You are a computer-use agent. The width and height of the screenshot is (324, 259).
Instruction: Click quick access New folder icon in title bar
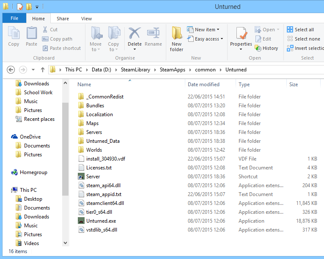pyautogui.click(x=29, y=7)
